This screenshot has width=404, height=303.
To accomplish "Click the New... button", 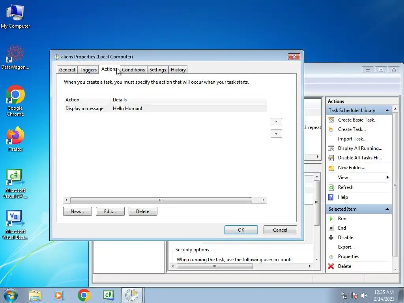I will tap(77, 211).
